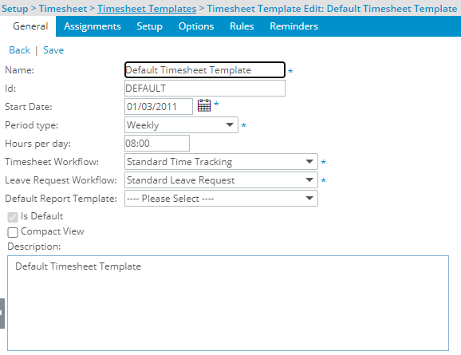Viewport: 461px width, 355px height.
Task: Focus the Start Date input field
Action: [159, 106]
